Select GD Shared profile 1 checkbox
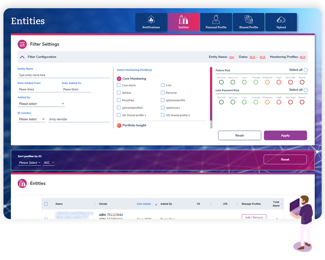Image resolution: width=325 pixels, height=260 pixels. coord(119,115)
